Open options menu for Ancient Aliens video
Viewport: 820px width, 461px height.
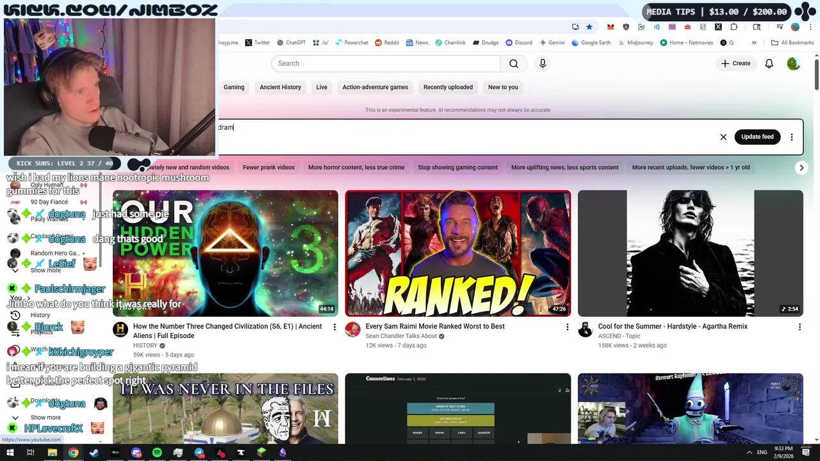click(x=334, y=327)
